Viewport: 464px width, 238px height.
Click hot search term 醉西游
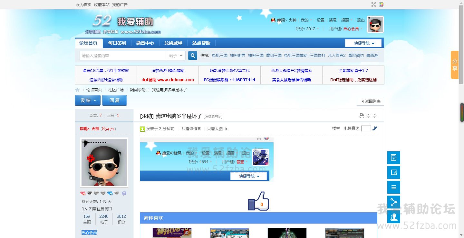pos(372,56)
